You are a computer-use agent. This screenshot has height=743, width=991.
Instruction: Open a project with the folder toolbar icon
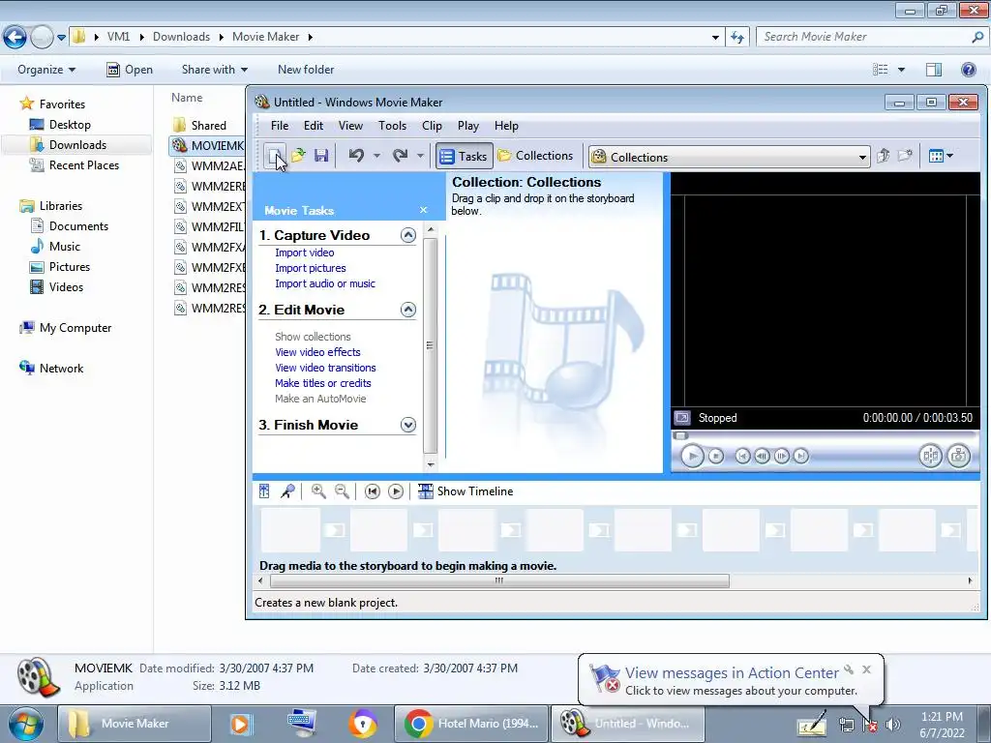point(298,156)
